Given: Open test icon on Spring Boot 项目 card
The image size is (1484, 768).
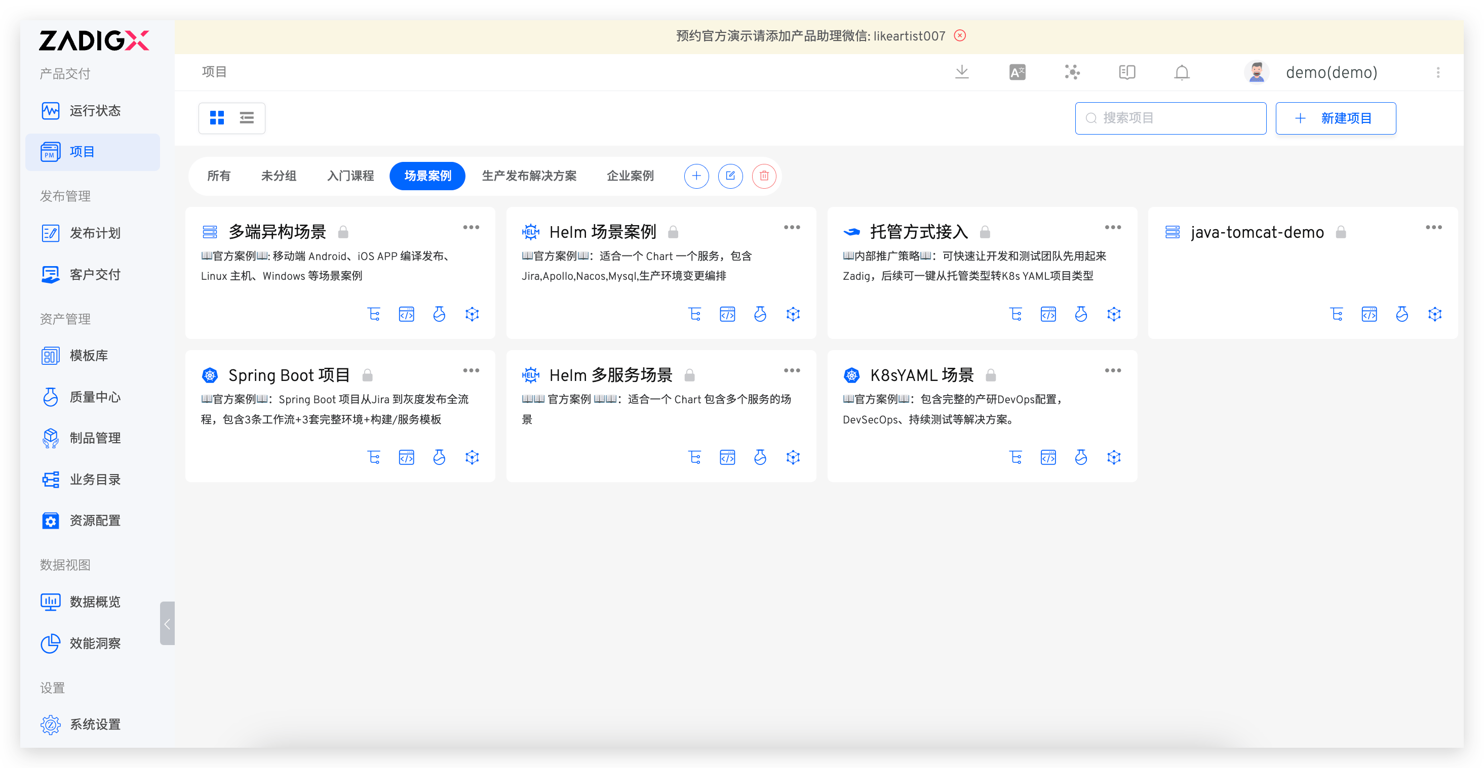Looking at the screenshot, I should pyautogui.click(x=439, y=457).
